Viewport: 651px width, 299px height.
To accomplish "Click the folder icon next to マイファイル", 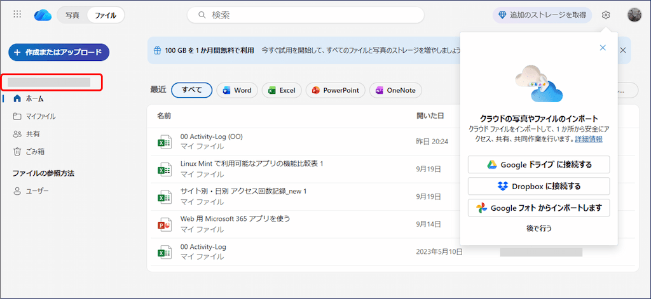I will (17, 117).
